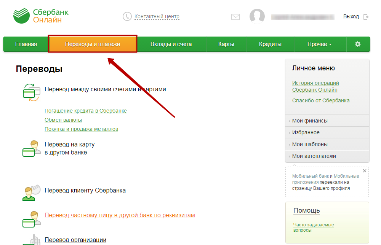This screenshot has height=245, width=381.
Task: Click the phone icon near Контактный центр
Action: [127, 16]
